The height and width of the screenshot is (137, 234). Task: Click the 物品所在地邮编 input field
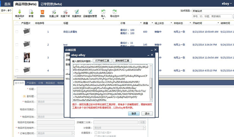point(56,122)
